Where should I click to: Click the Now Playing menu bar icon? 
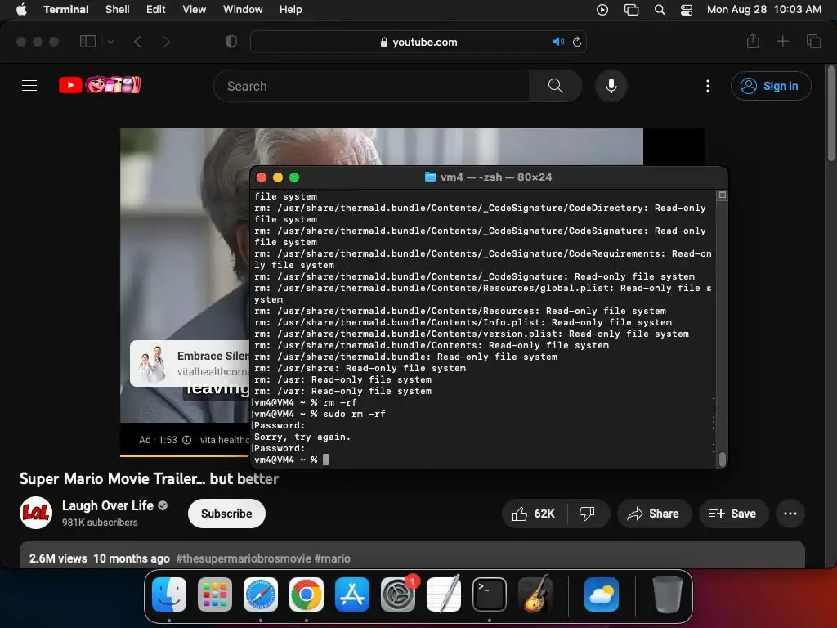[602, 10]
